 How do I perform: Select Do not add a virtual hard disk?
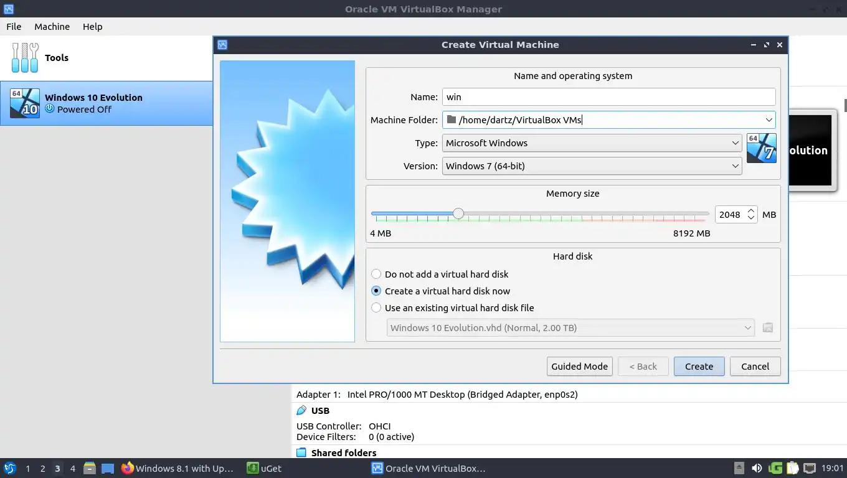440,274
